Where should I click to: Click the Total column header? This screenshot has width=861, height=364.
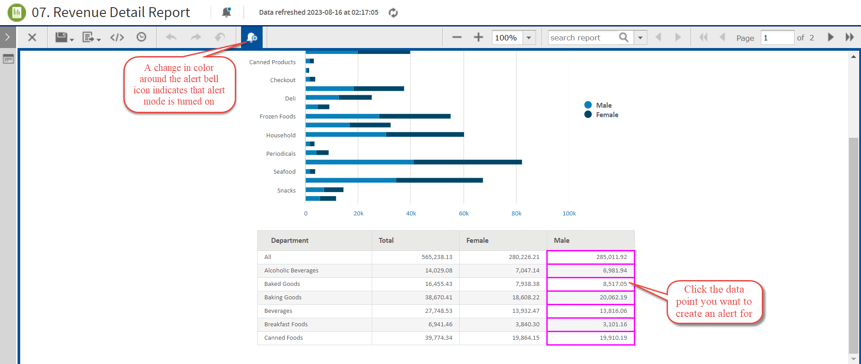tap(416, 241)
